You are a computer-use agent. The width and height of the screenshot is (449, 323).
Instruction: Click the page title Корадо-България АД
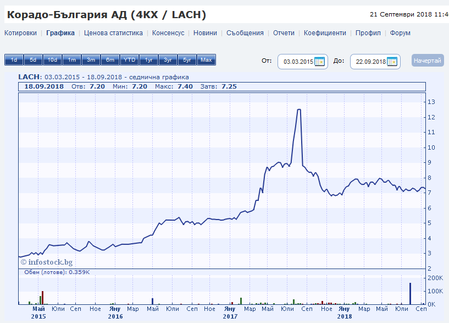click(106, 15)
